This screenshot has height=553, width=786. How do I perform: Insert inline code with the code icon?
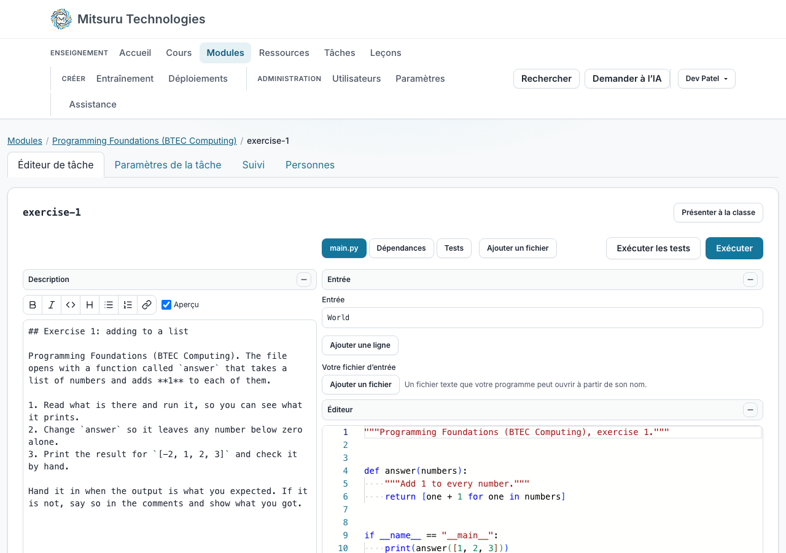tap(71, 305)
